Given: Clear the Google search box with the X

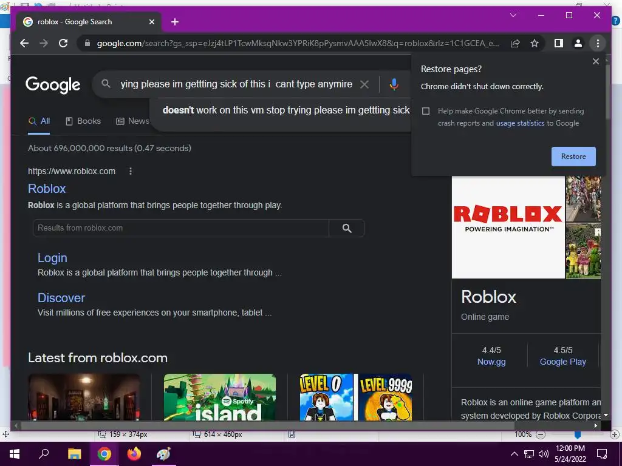Looking at the screenshot, I should (364, 84).
